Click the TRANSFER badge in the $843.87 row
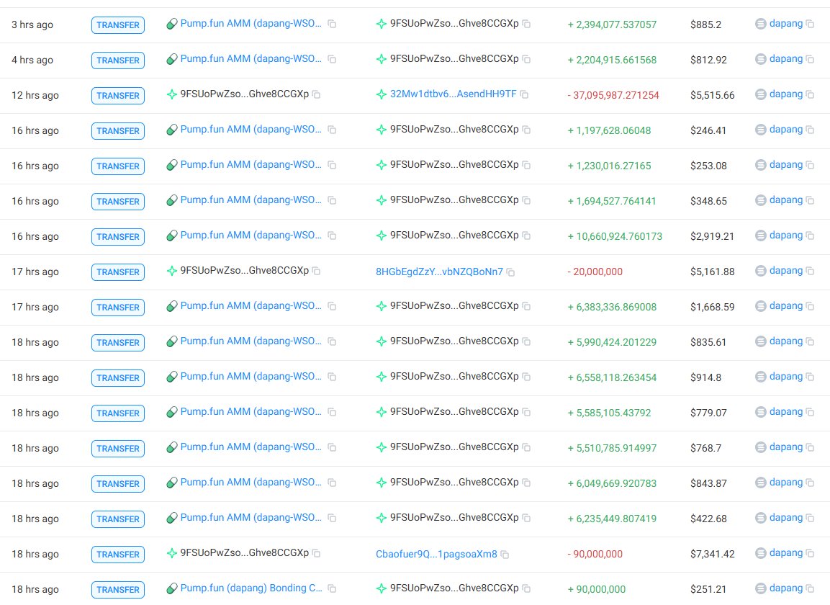The height and width of the screenshot is (605, 830). coord(118,484)
